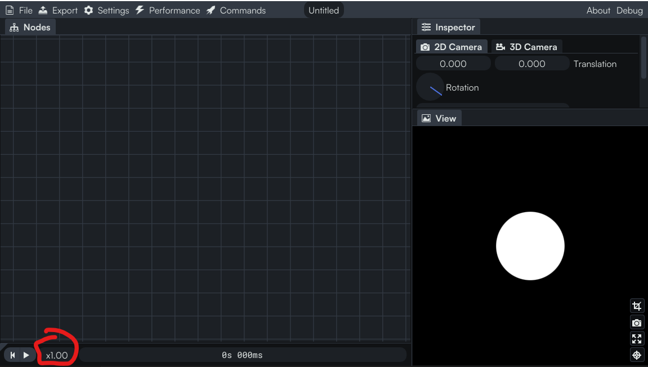Click the skip to start button
Viewport: 648px width, 367px height.
pyautogui.click(x=12, y=355)
